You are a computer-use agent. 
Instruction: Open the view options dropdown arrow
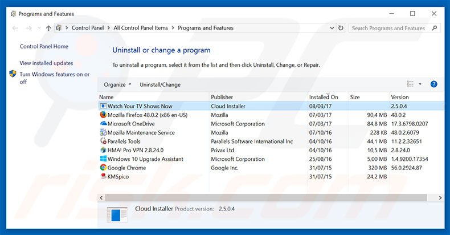tap(420, 84)
